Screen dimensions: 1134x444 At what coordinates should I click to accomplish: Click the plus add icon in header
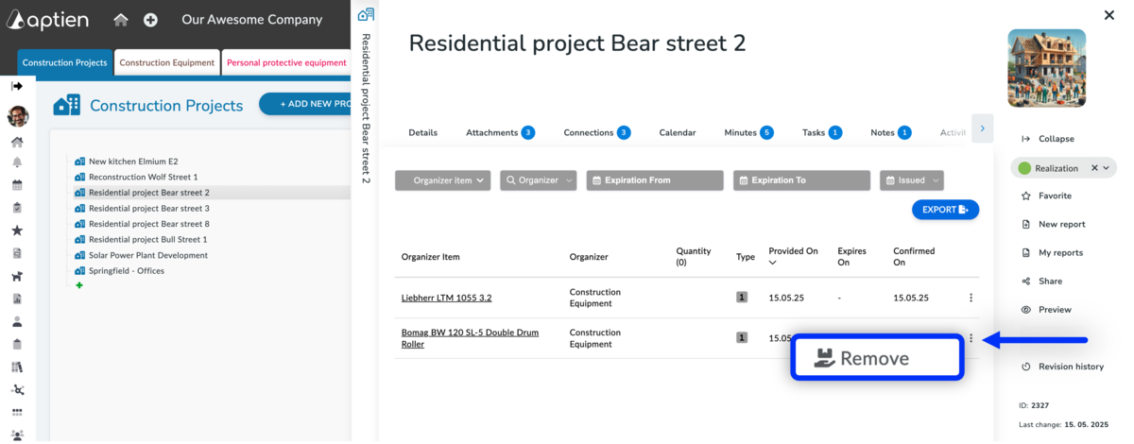[150, 20]
